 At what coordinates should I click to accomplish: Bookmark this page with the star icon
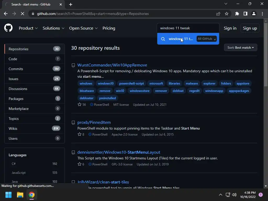pyautogui.click(x=227, y=14)
